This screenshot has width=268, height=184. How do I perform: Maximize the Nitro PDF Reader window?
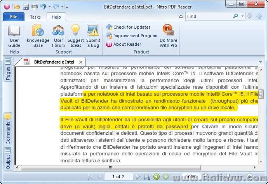click(241, 4)
